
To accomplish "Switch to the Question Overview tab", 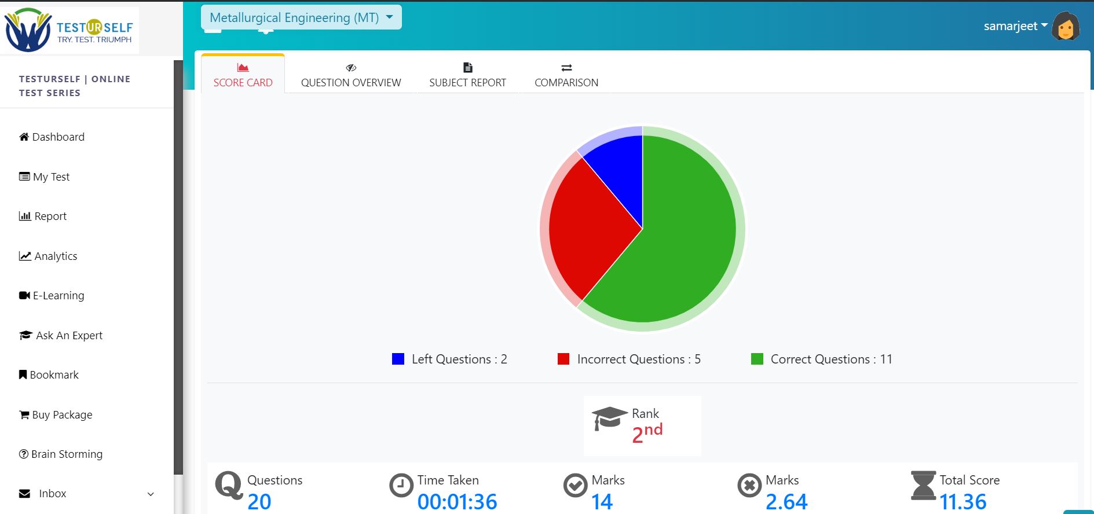I will tap(350, 75).
